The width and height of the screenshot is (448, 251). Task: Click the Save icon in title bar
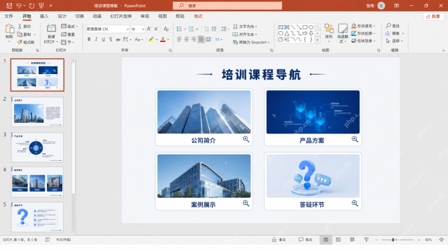[9, 6]
